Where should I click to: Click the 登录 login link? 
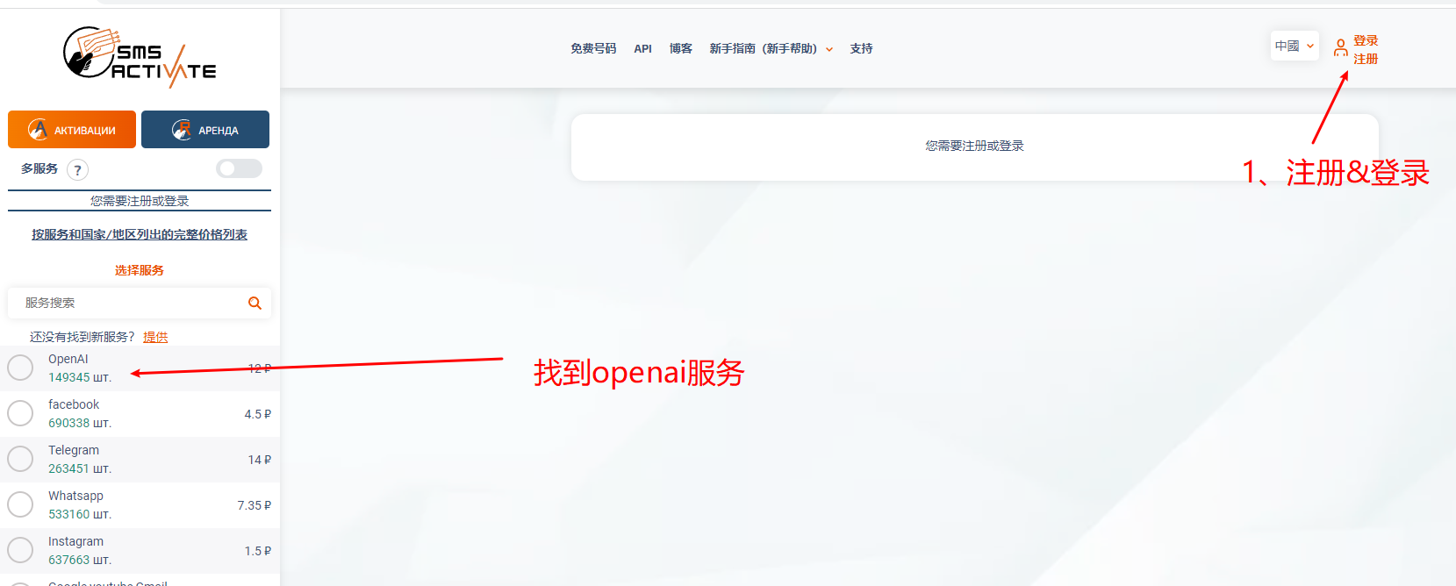click(1366, 40)
